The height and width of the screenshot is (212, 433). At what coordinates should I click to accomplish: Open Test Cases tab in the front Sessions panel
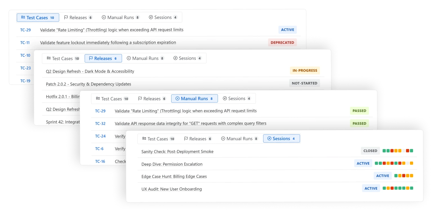coord(158,139)
